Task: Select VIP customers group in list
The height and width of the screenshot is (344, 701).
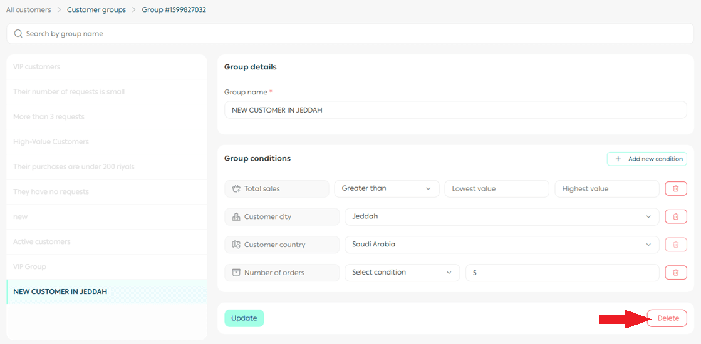Action: [37, 67]
